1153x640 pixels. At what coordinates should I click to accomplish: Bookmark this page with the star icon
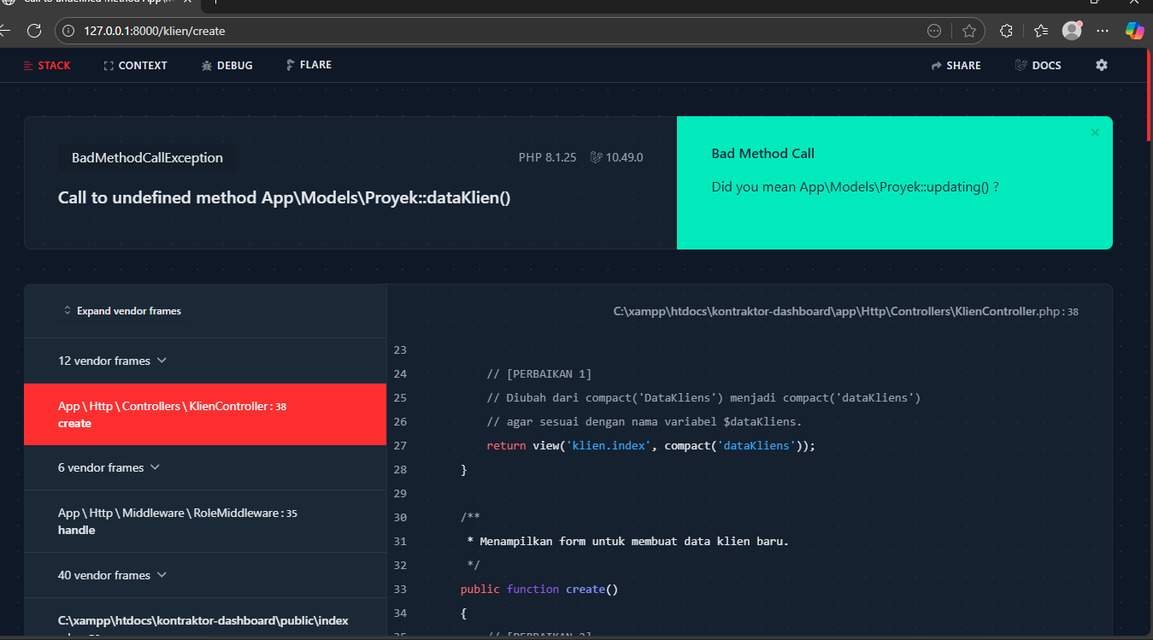coord(968,31)
